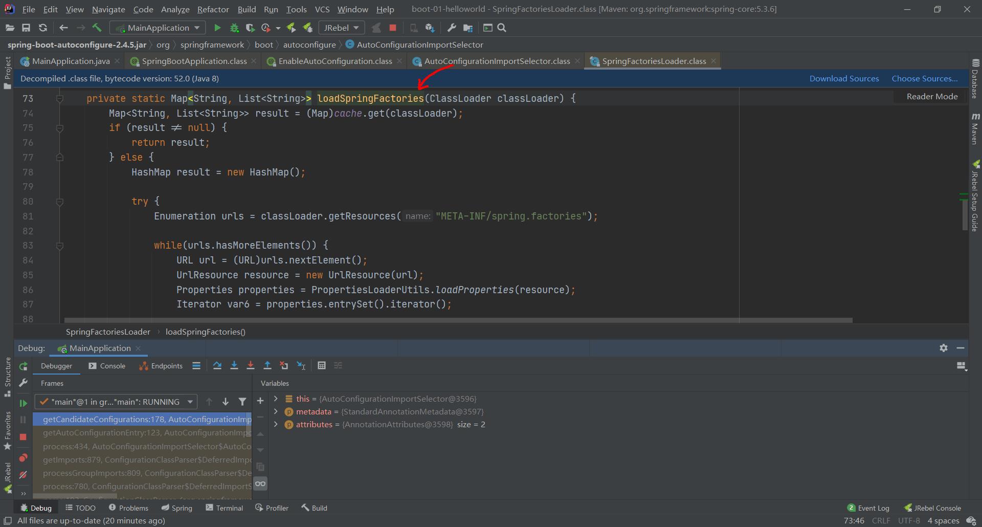Toggle Reader Mode in the editor
This screenshot has height=527, width=982.
click(x=932, y=96)
